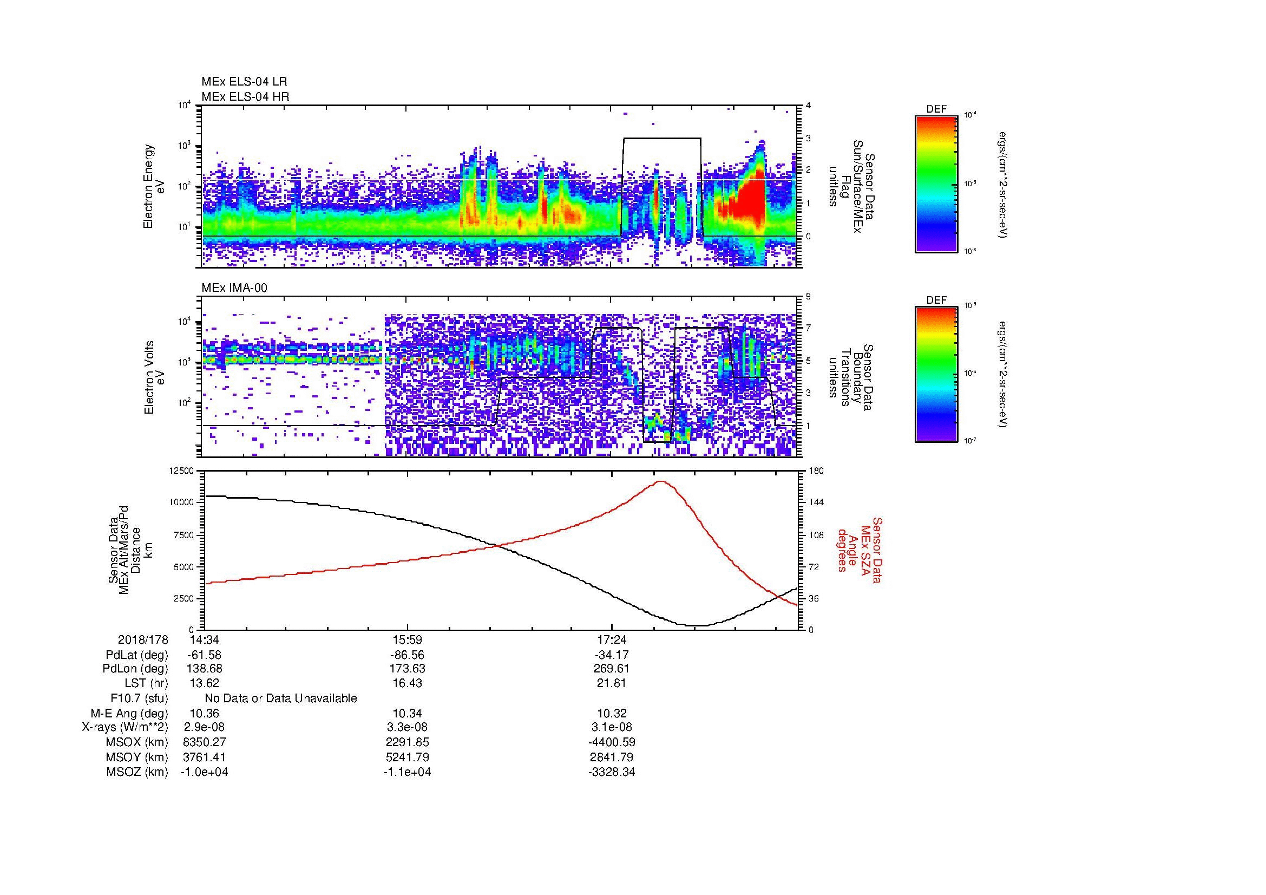Click the MSOX value '-4400.59'
1266x895 pixels.
[x=612, y=743]
